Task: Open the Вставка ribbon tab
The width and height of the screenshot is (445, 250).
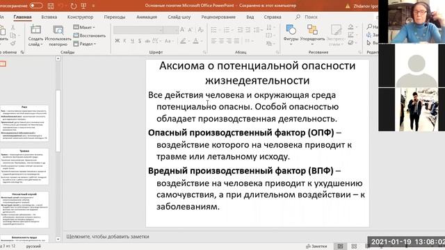Action: click(x=49, y=17)
